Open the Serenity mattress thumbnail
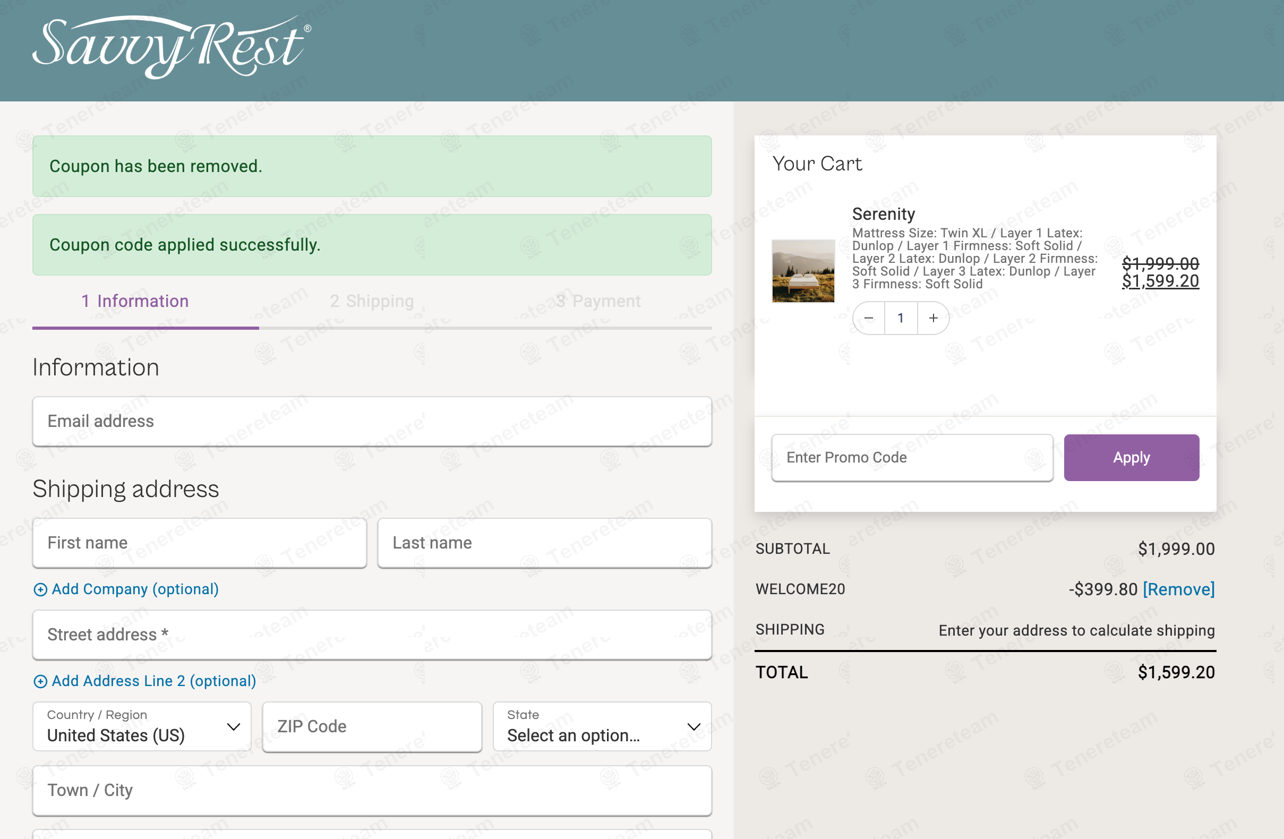Viewport: 1284px width, 839px height. 803,271
